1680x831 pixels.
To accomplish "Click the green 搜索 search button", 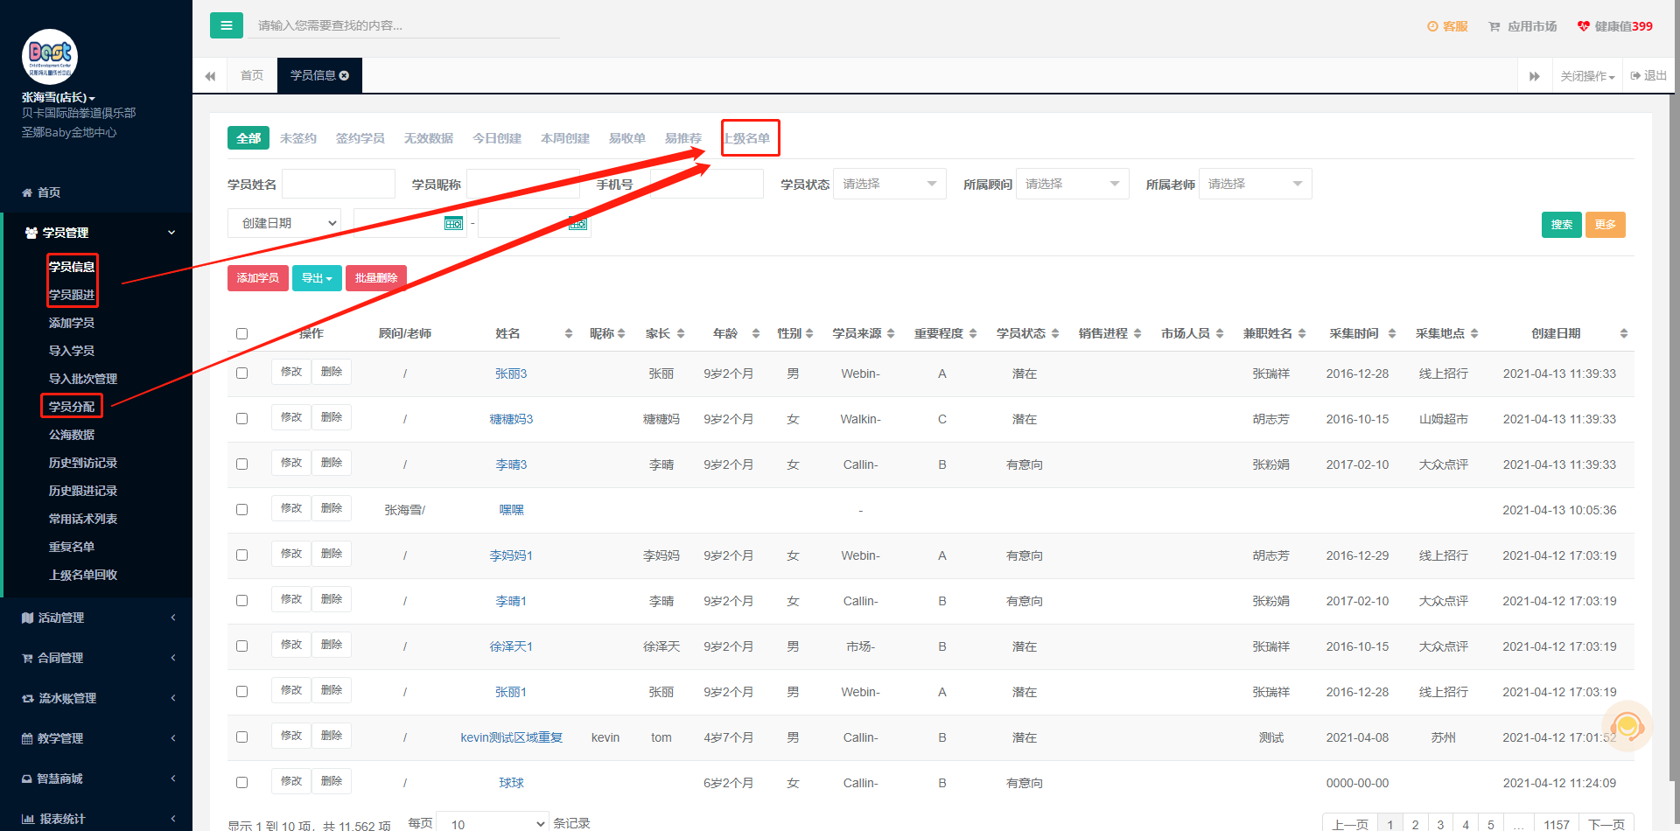I will (1562, 225).
